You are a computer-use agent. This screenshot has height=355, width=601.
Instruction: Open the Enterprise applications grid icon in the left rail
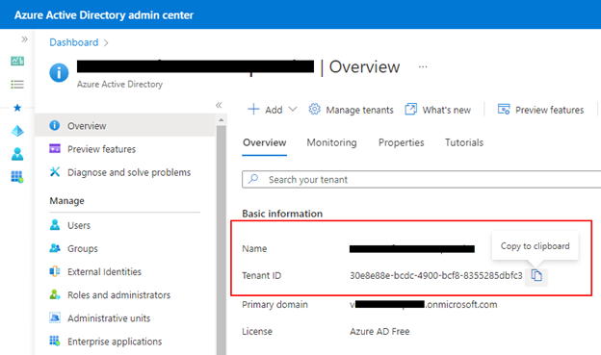[17, 177]
